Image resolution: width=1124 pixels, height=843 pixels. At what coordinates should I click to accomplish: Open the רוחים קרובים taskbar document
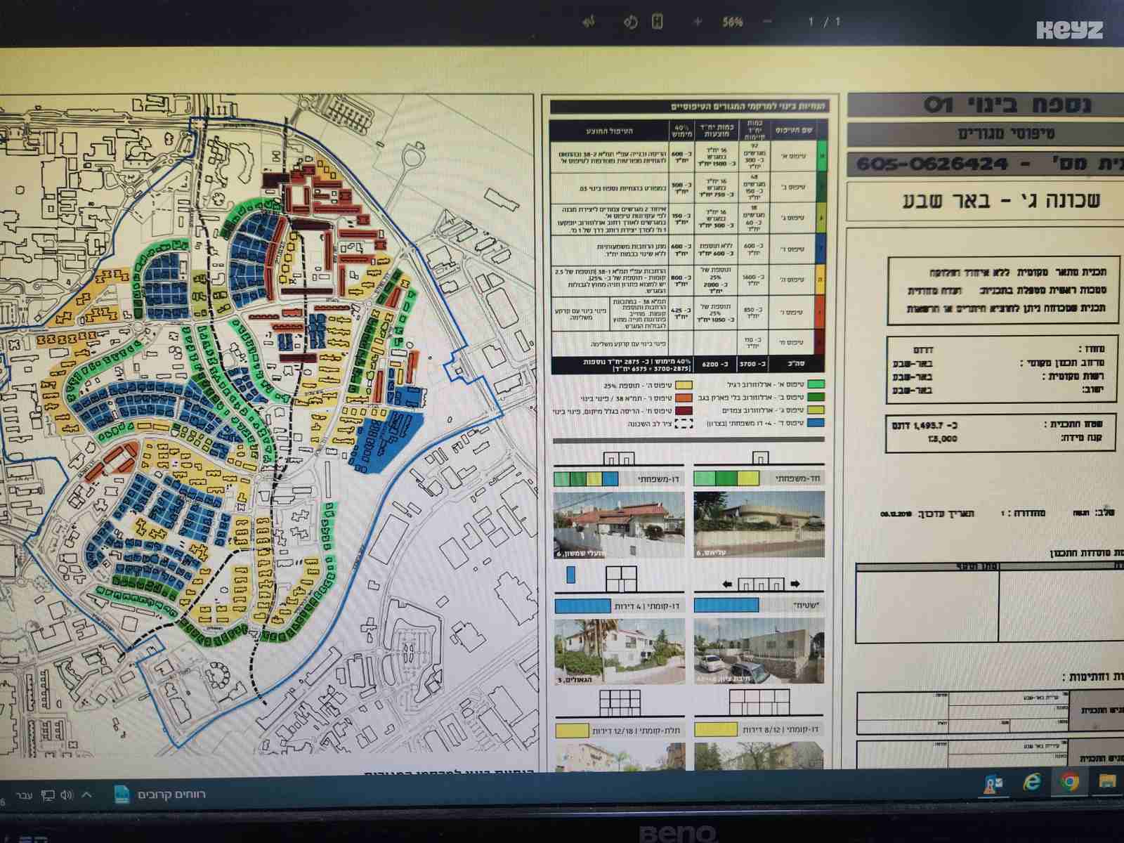(x=159, y=795)
